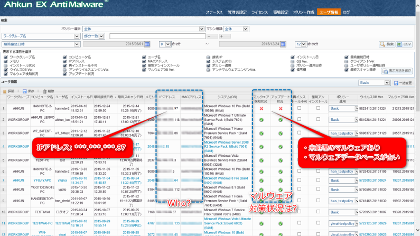
Task: Click the search keyword text field
Action: [157, 36]
